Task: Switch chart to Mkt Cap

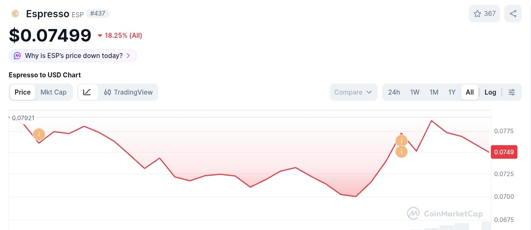Action: point(54,93)
